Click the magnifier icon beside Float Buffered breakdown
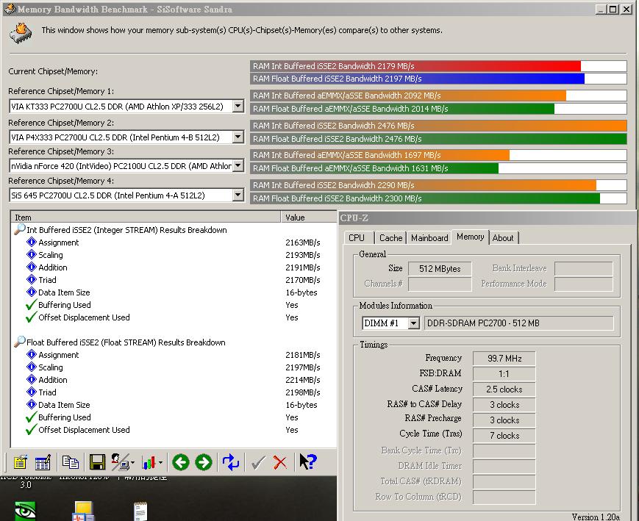Viewport: 639px width, 521px height. 20,342
